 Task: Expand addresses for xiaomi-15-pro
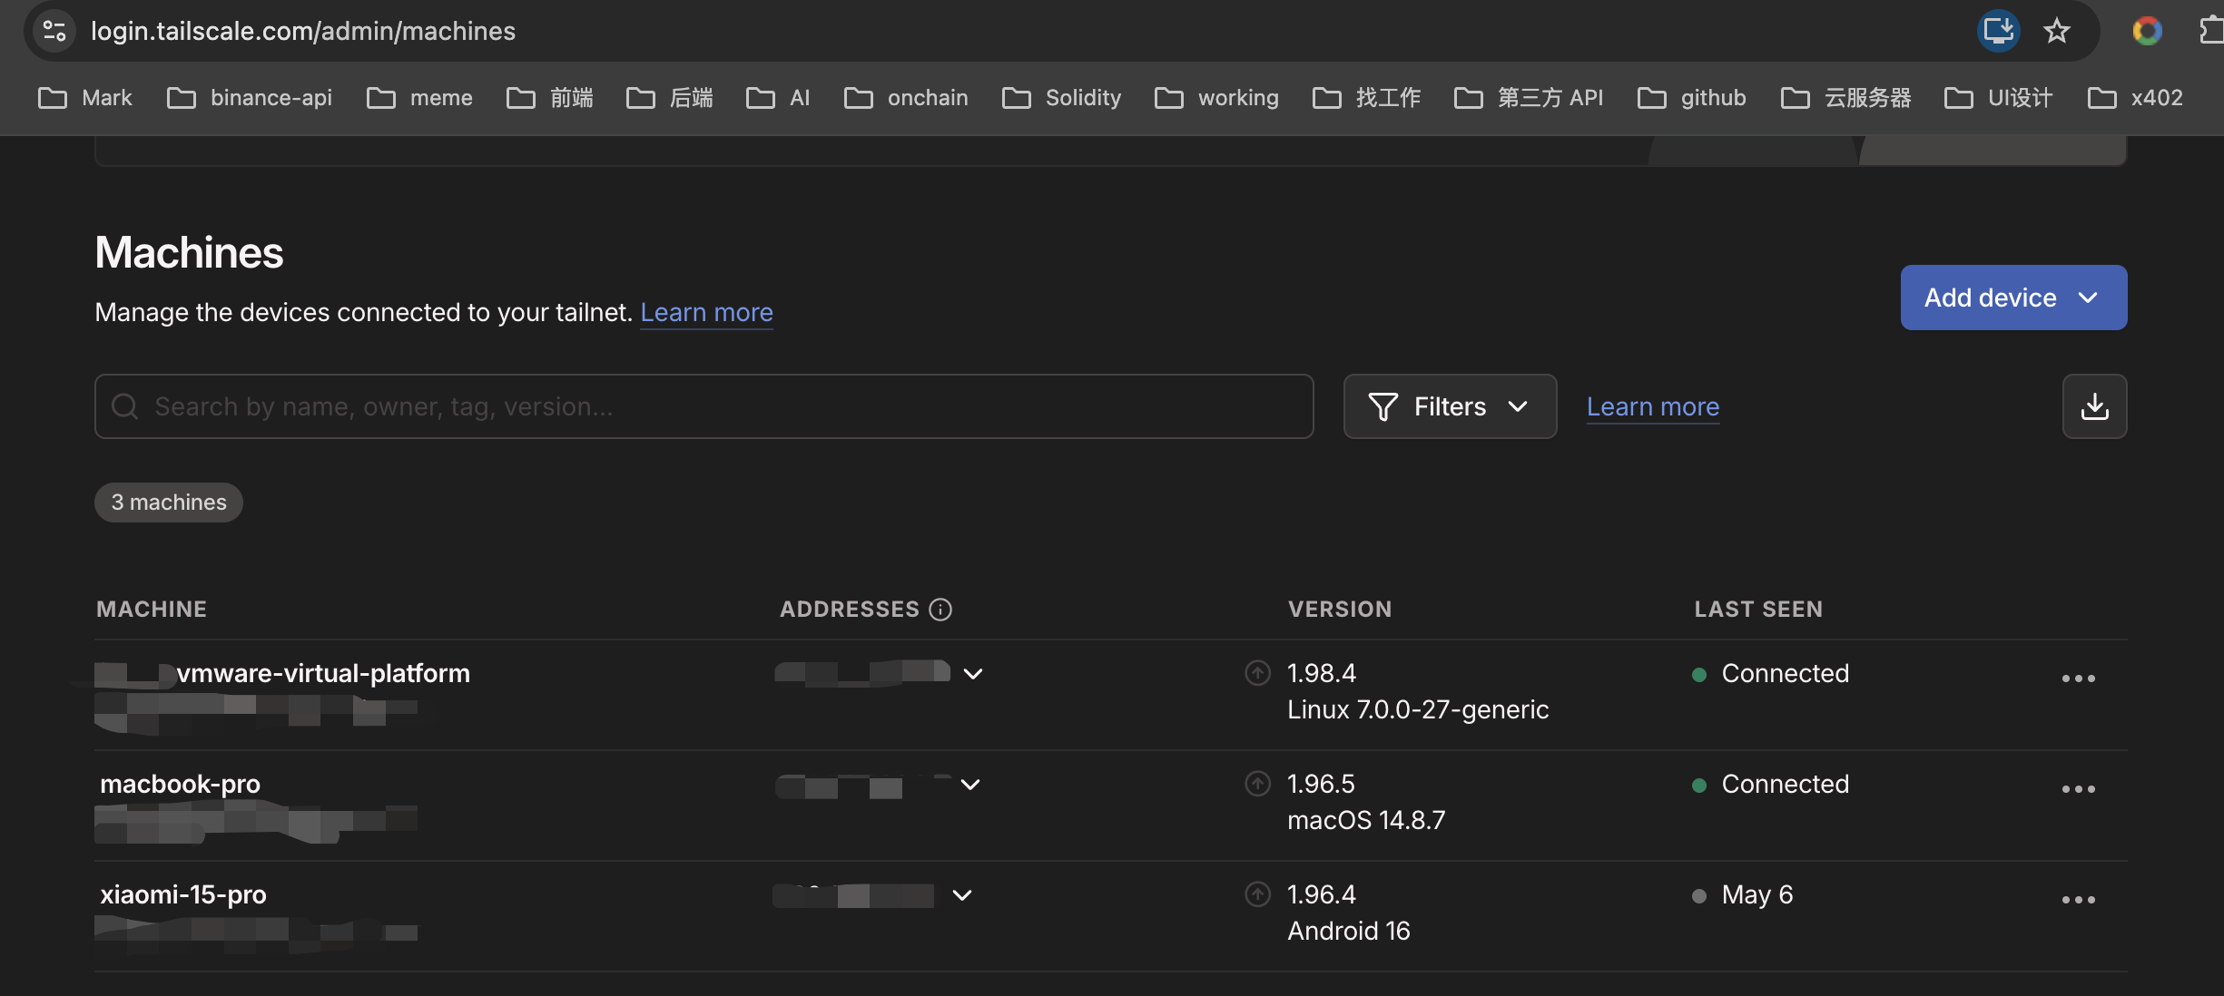(962, 895)
